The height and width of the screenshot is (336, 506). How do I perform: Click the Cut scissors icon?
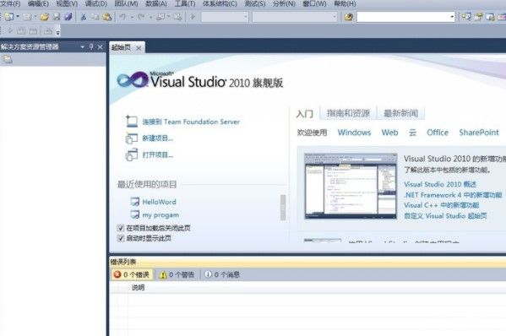pos(84,17)
